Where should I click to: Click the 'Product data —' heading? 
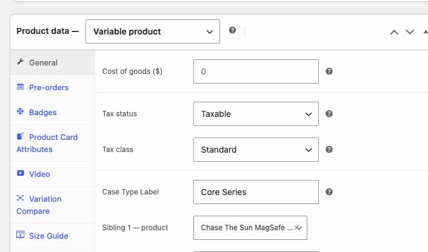[x=47, y=31]
